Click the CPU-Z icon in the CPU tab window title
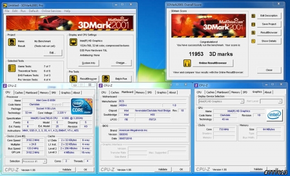The image size is (290, 176). coord(5,86)
